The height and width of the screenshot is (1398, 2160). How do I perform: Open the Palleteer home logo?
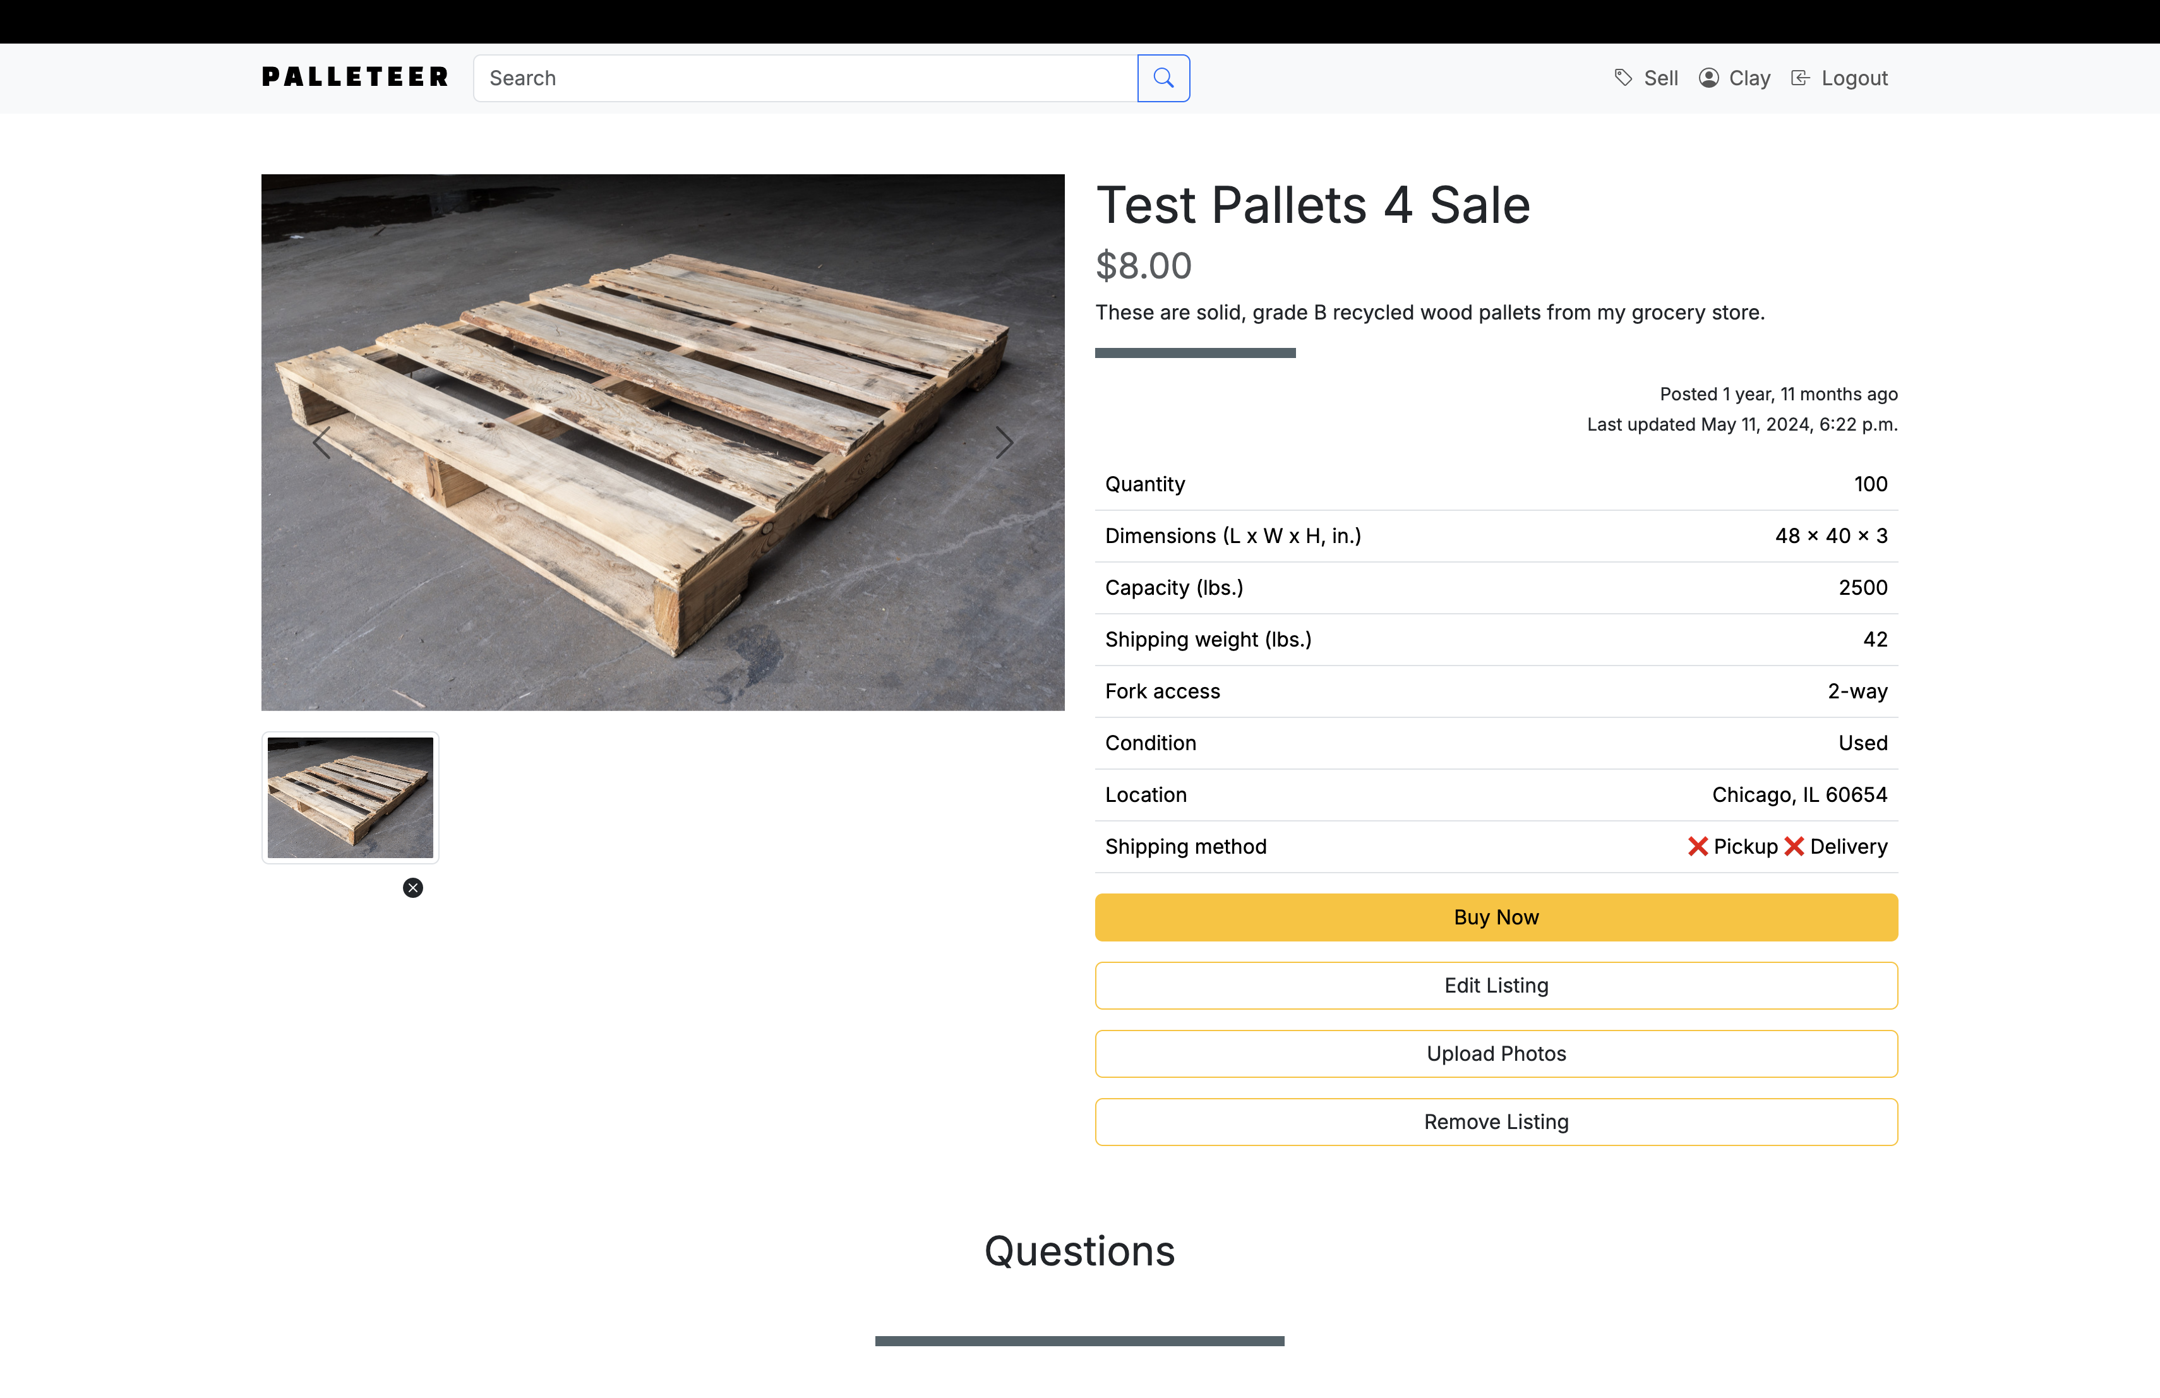pos(354,77)
